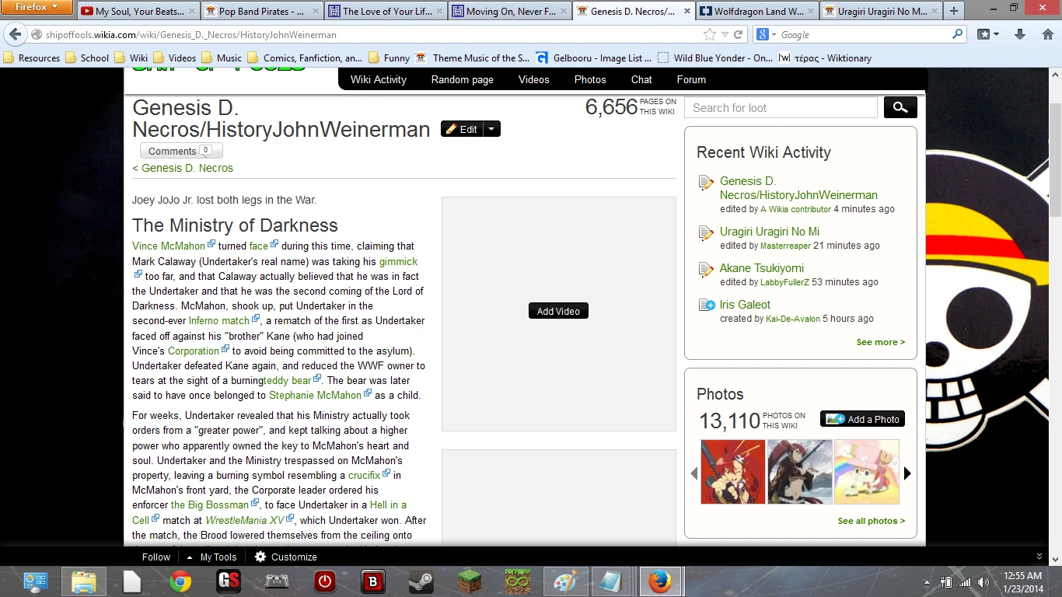Screen dimensions: 1062x597
Task: Go to Firefox home page icon
Action: click(1047, 35)
